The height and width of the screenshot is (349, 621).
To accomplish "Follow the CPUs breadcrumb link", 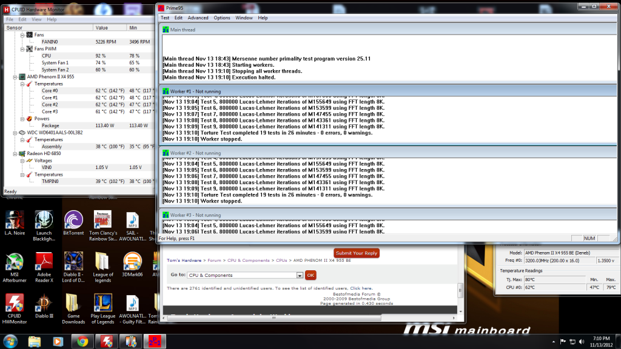I will coord(281,261).
